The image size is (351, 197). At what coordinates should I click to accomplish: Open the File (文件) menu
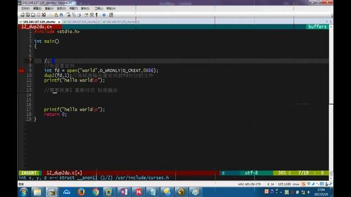pos(25,9)
